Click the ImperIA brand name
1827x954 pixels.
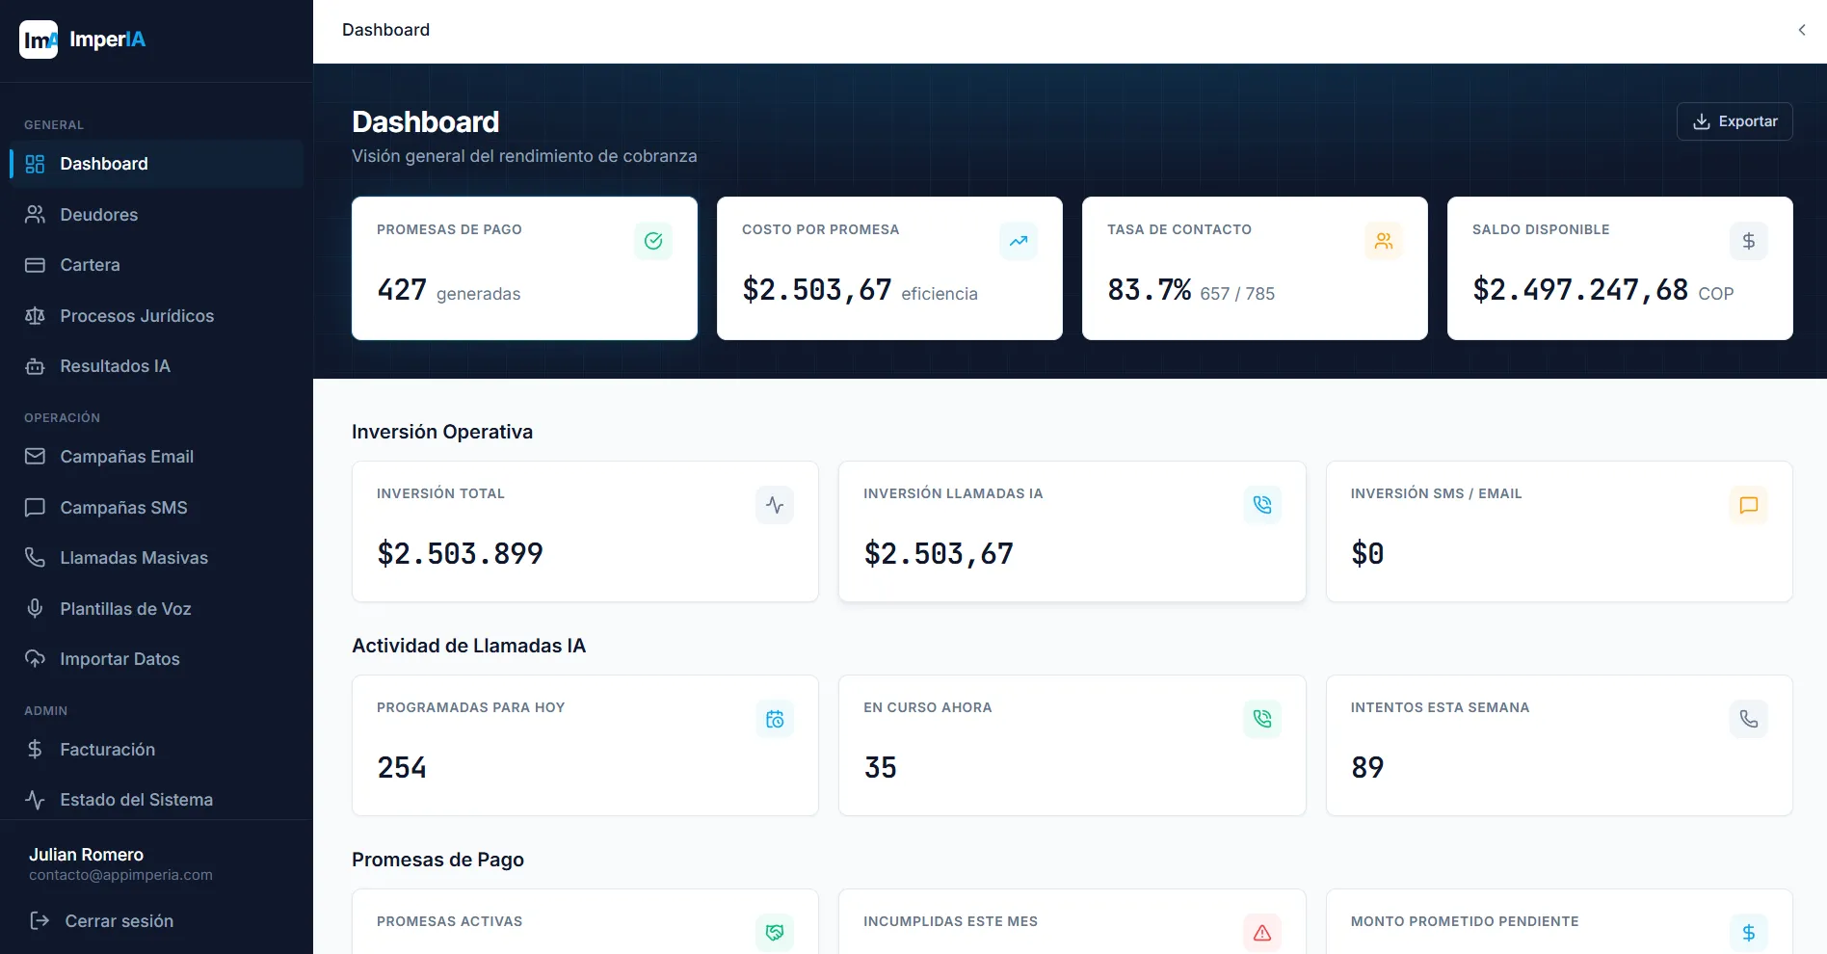click(x=108, y=40)
